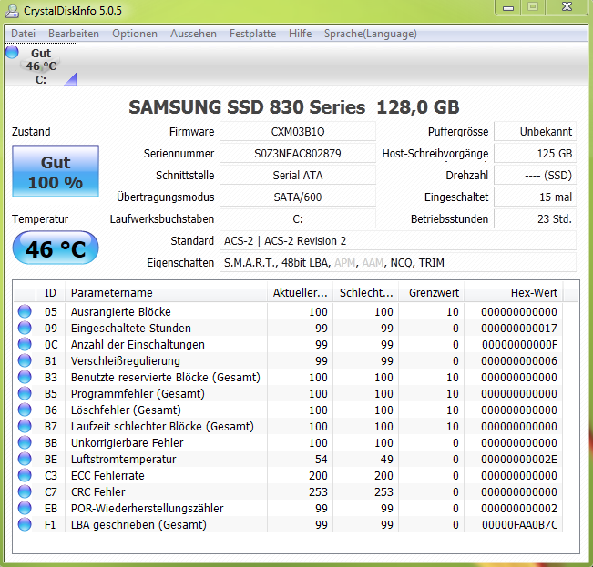Screen dimensions: 593x567
Task: Open the Optionen menu
Action: (135, 34)
